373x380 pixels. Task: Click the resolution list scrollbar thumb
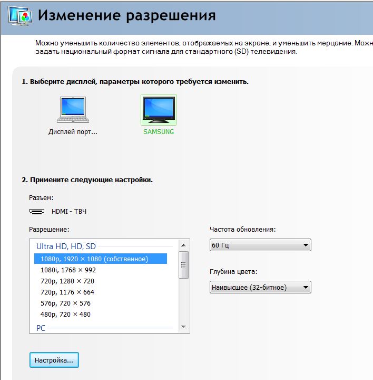coord(184,265)
